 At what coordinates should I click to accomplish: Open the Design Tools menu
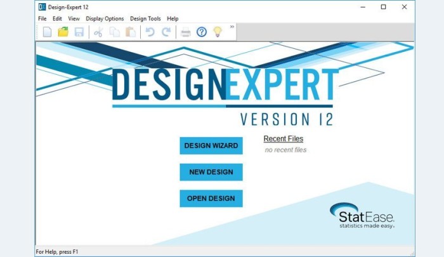point(145,18)
